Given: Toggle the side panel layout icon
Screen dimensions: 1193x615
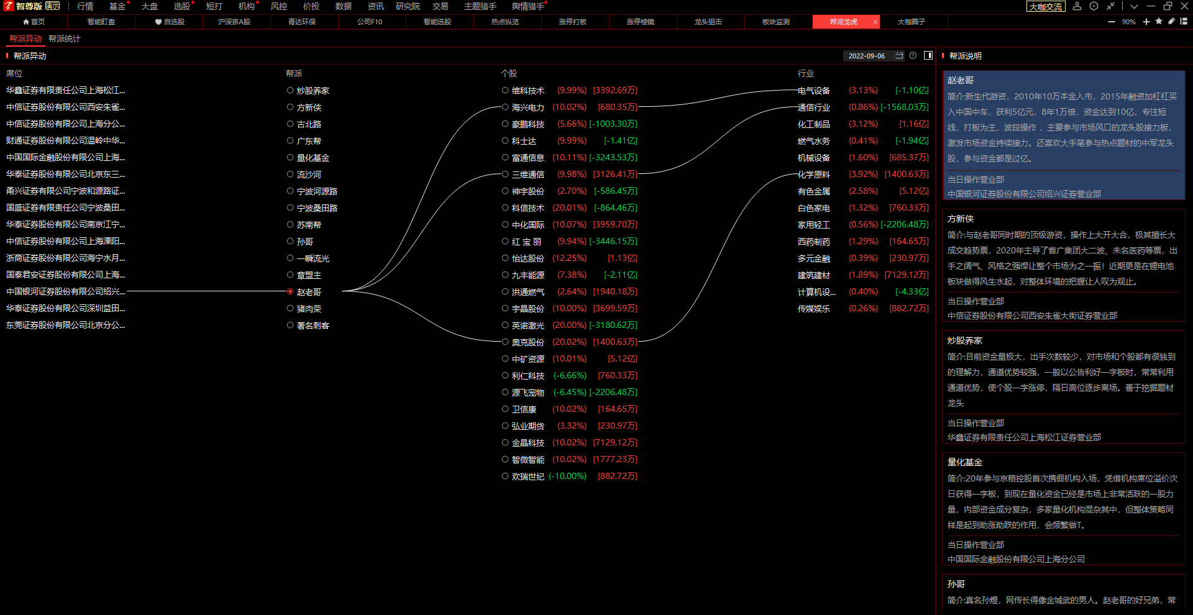Looking at the screenshot, I should 928,56.
